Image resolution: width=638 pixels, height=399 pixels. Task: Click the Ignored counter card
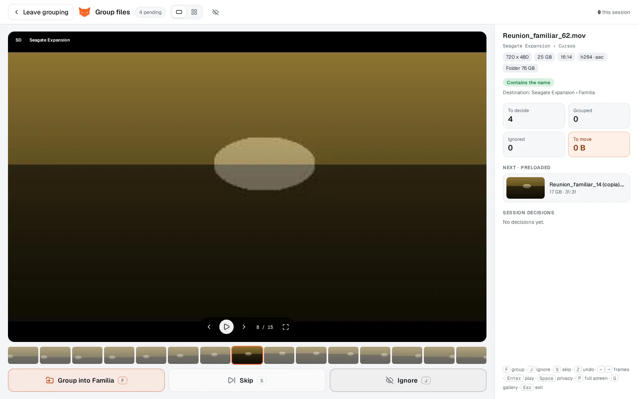click(534, 144)
